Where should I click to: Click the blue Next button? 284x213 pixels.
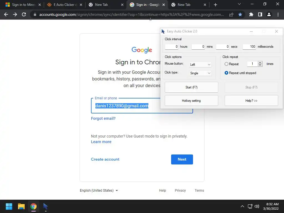pos(182,159)
